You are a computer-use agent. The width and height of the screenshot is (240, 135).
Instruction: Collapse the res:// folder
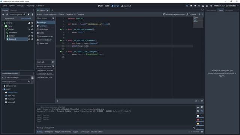click(3, 89)
